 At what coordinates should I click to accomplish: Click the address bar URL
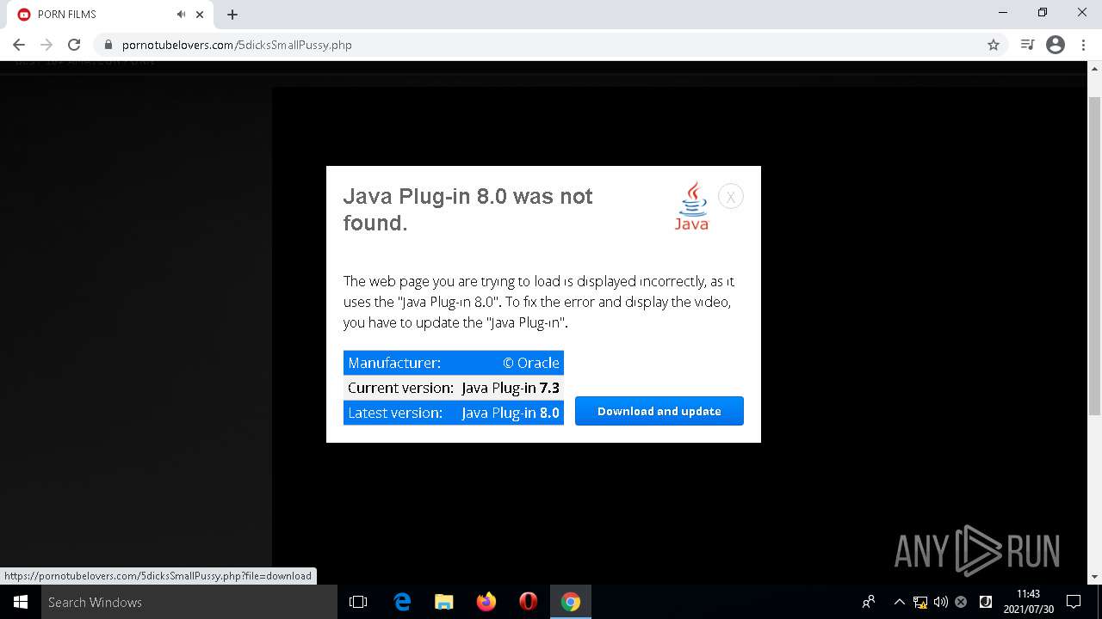click(237, 45)
